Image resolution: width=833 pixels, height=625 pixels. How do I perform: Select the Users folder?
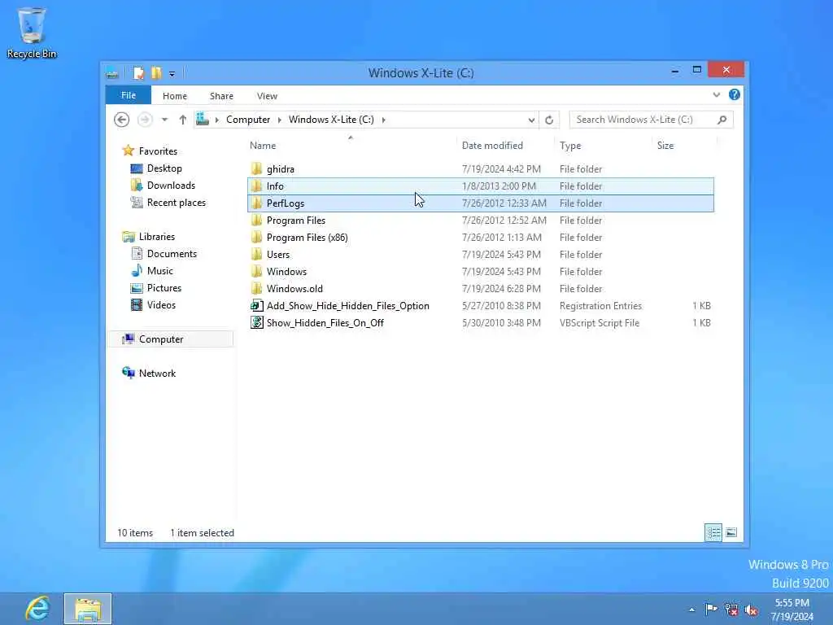(481, 255)
